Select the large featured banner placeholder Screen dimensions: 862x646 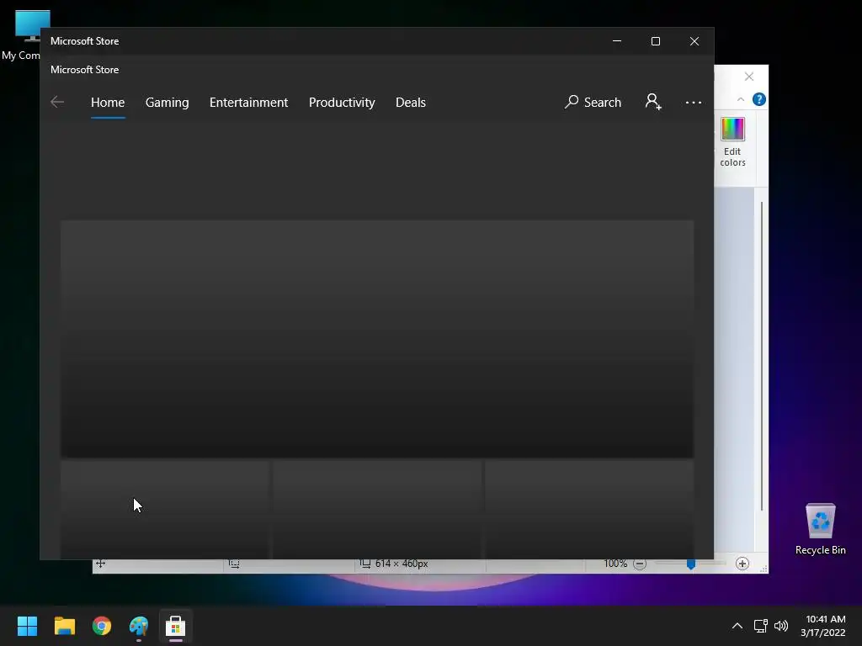tap(376, 338)
